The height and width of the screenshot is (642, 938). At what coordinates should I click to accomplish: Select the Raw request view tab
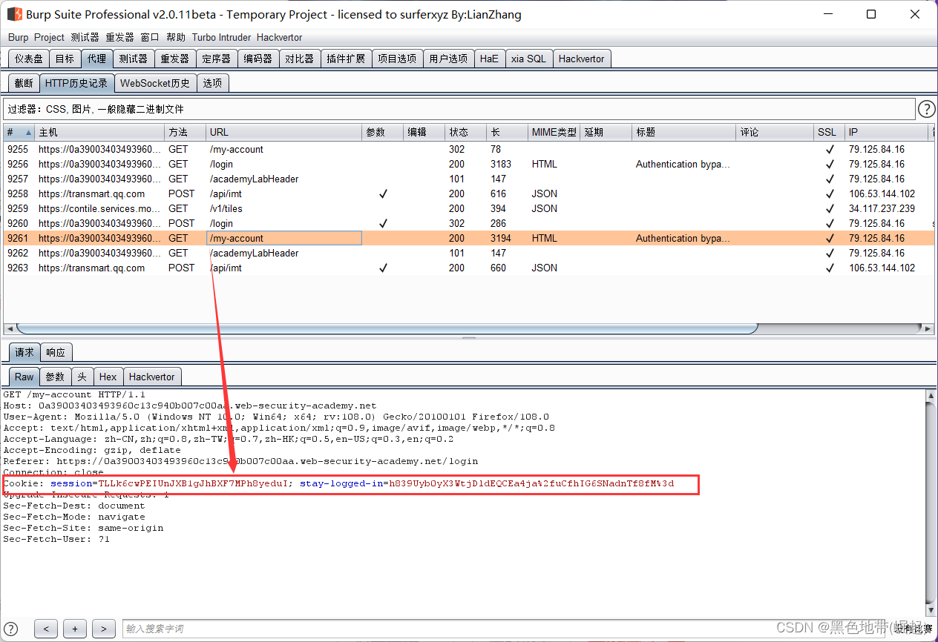24,377
